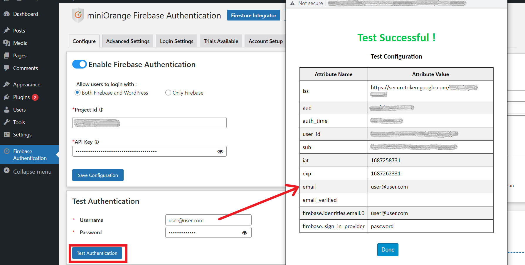Screen dimensions: 525x265
Task: Click the sign_in_provider value password
Action: click(x=382, y=226)
